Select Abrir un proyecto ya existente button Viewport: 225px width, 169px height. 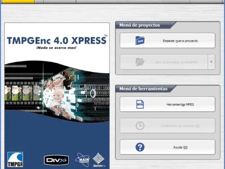164,62
